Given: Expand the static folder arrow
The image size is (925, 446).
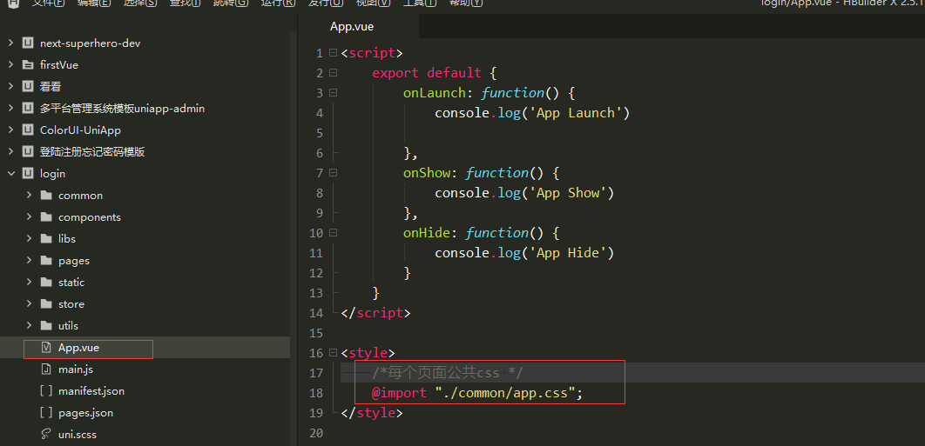Looking at the screenshot, I should coord(29,283).
